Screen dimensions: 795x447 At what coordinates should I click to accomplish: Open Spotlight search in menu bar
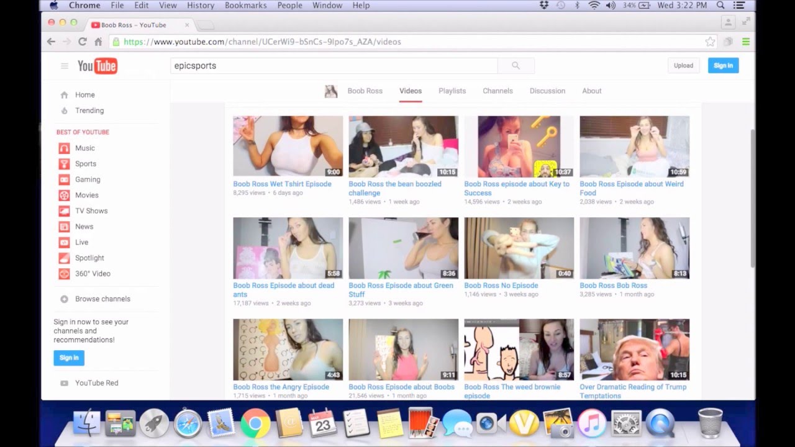point(720,5)
